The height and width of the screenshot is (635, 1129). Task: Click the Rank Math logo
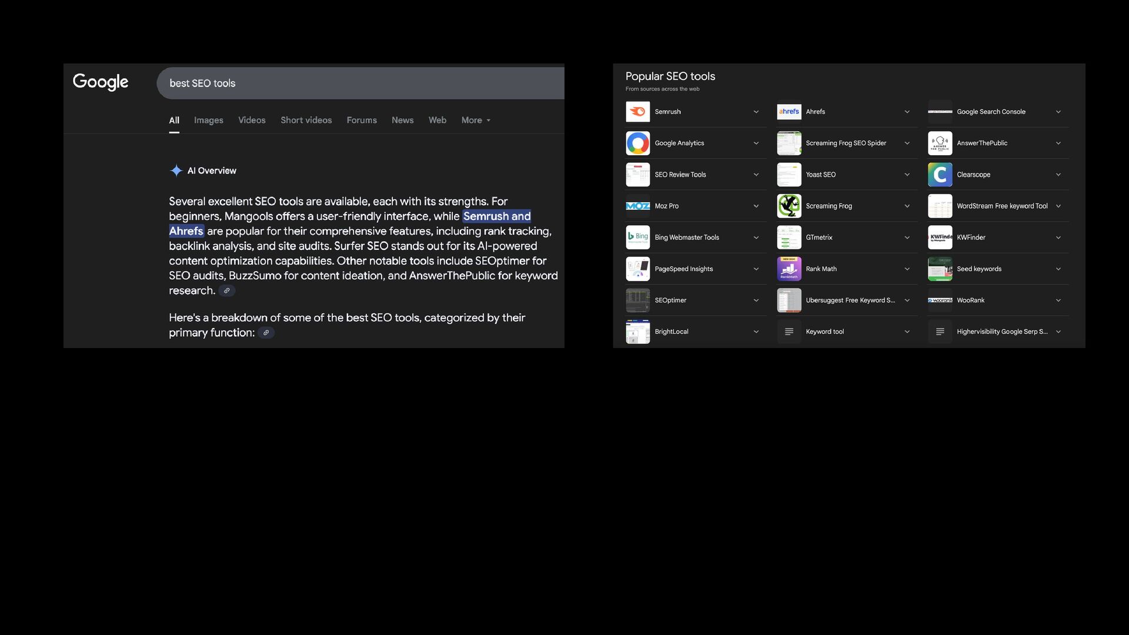[x=789, y=269]
